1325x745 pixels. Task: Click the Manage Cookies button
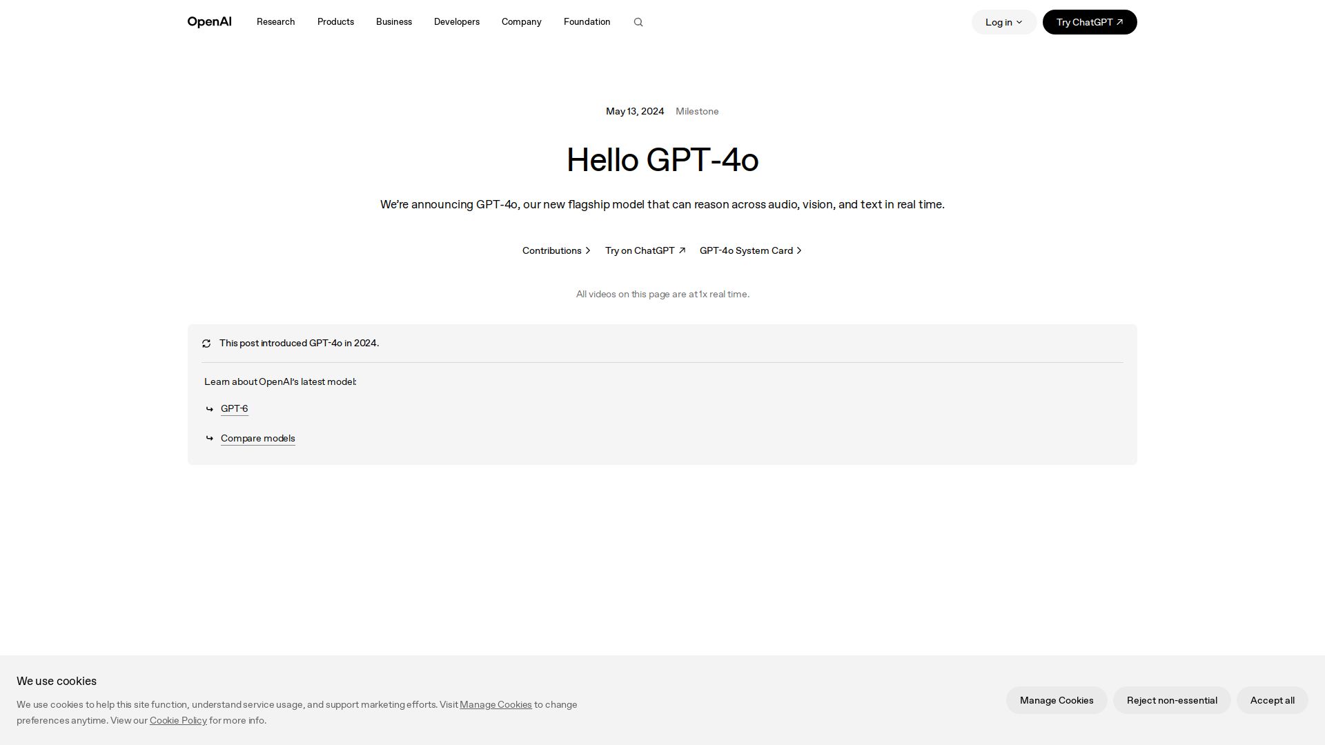1057,700
